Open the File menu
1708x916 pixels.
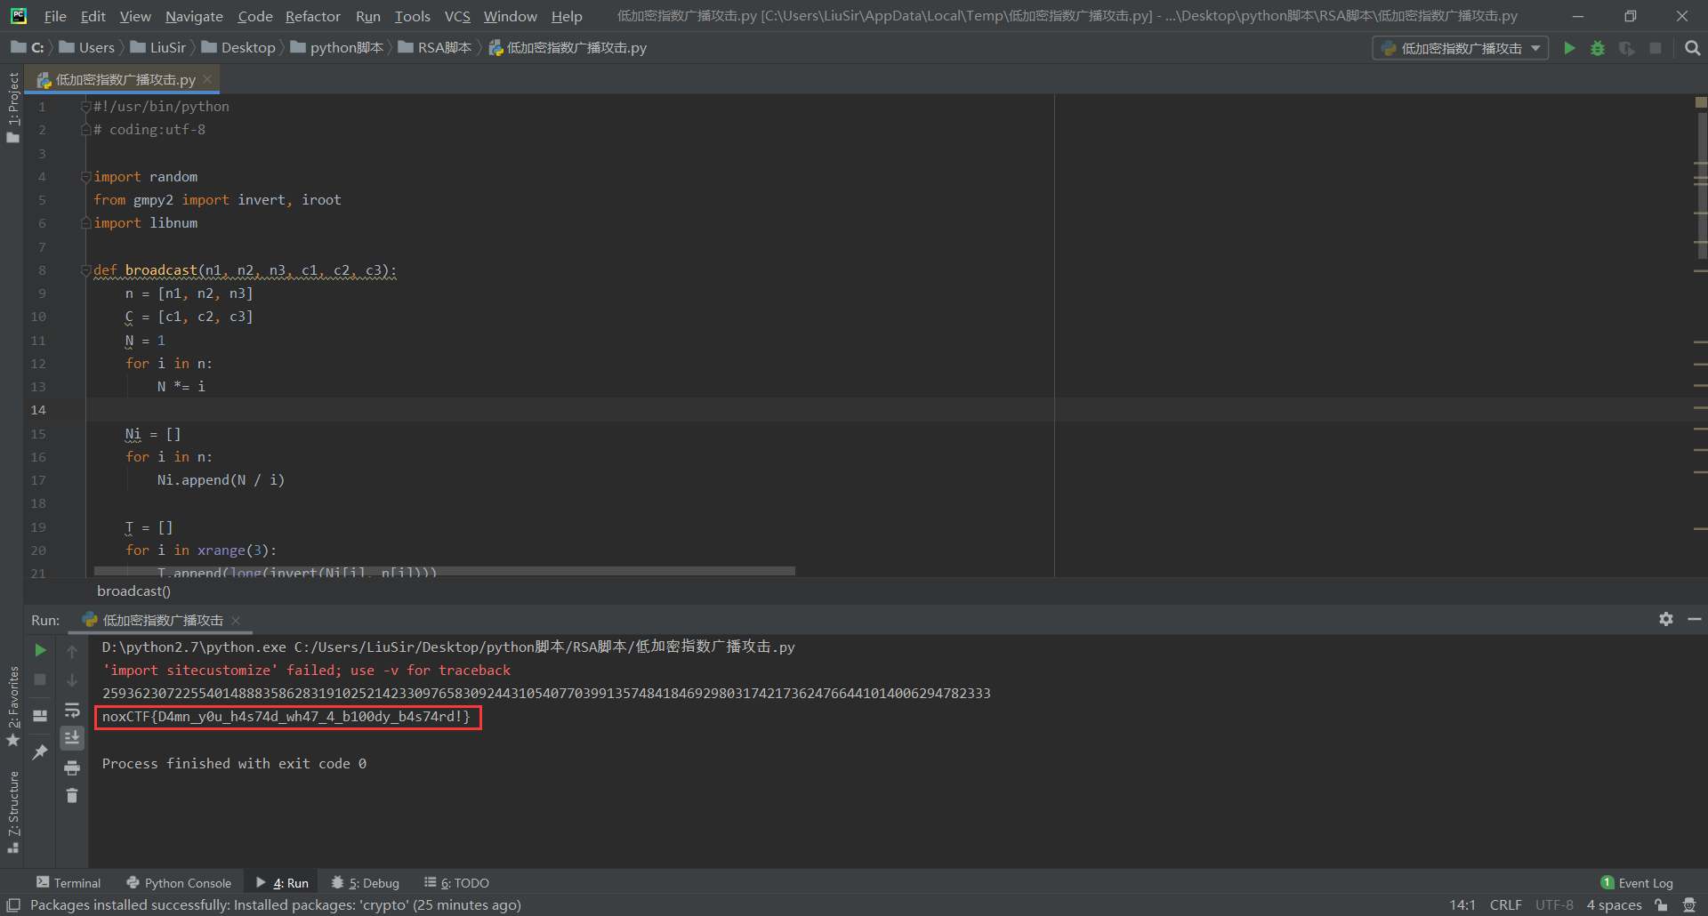click(x=55, y=16)
